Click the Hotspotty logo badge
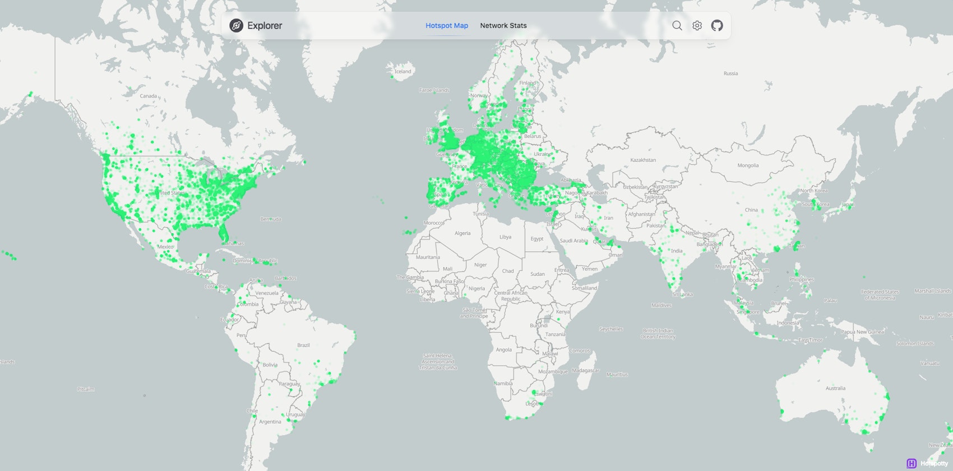This screenshot has height=471, width=953. 927,463
